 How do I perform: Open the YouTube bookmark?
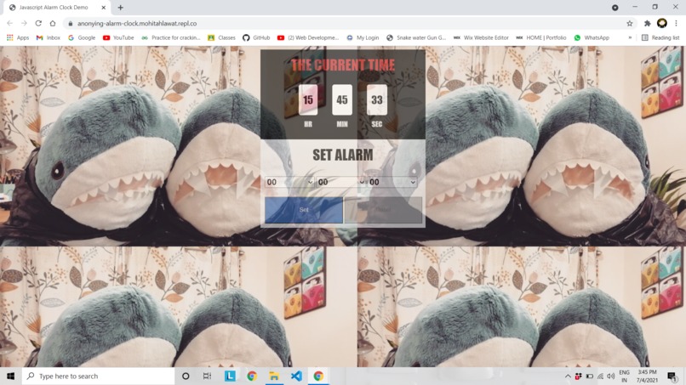click(x=118, y=37)
